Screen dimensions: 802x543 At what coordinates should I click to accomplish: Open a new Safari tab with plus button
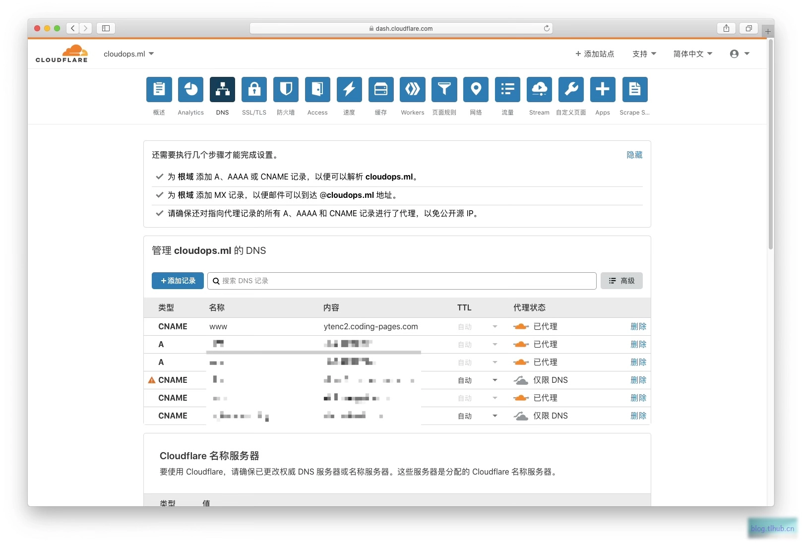coord(768,31)
